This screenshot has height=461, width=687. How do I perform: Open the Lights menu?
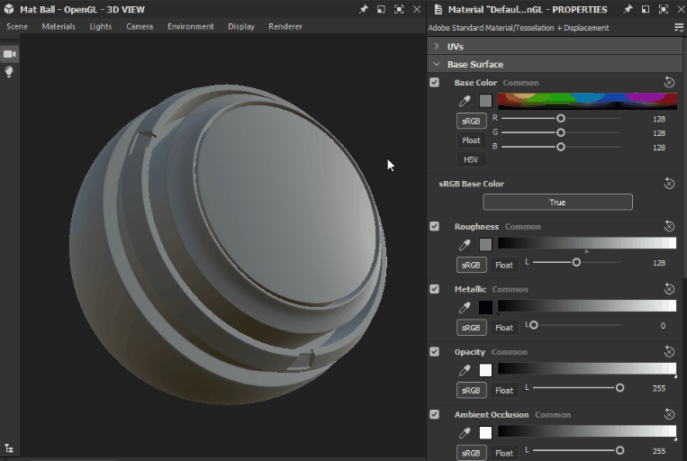coord(101,26)
